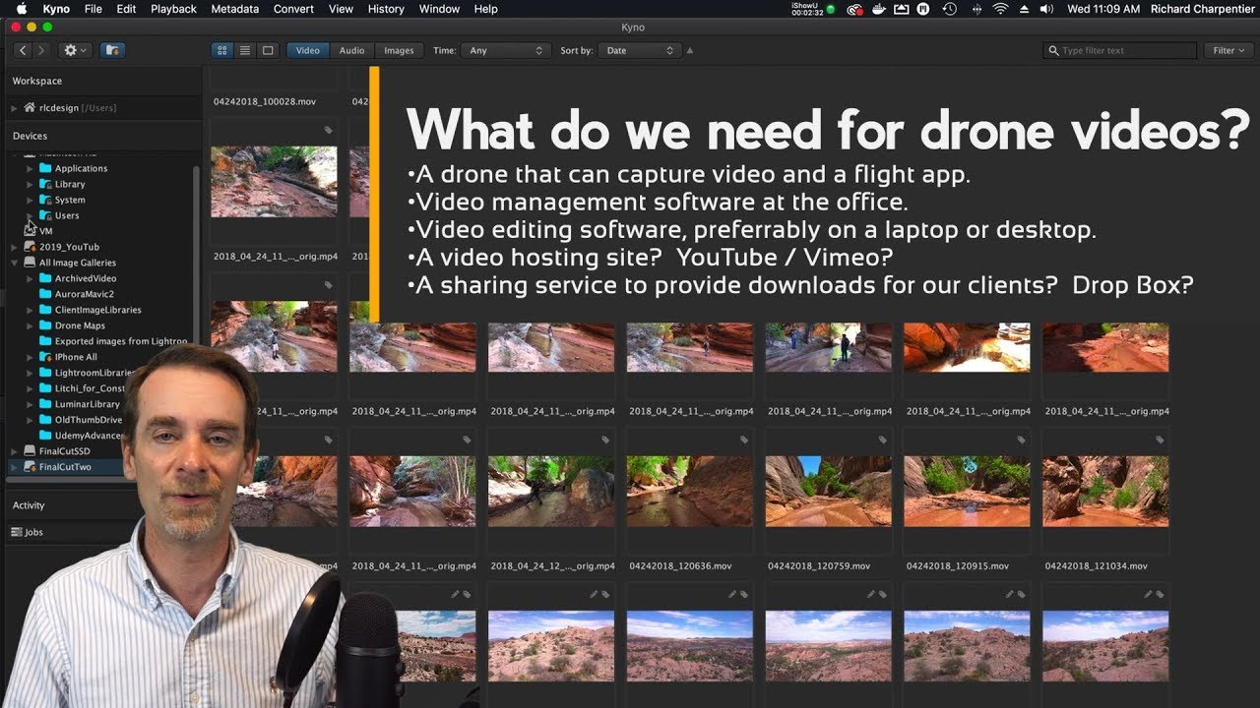Click the tag icon above 04242018_120636.mov
This screenshot has height=708, width=1260.
[x=744, y=440]
